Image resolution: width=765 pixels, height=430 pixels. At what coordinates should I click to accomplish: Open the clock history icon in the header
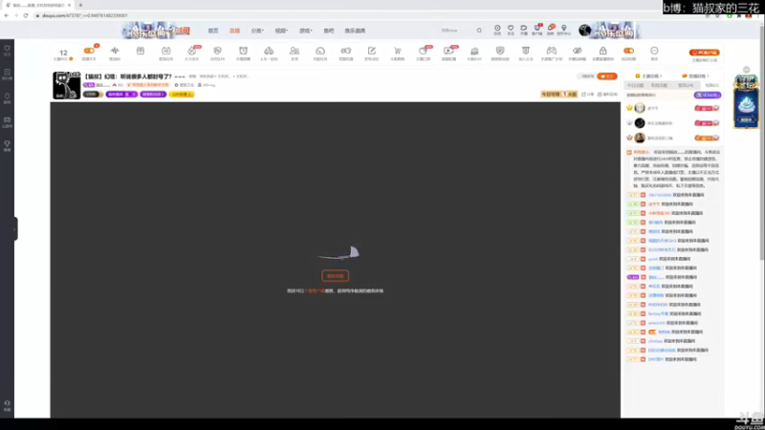click(x=497, y=29)
